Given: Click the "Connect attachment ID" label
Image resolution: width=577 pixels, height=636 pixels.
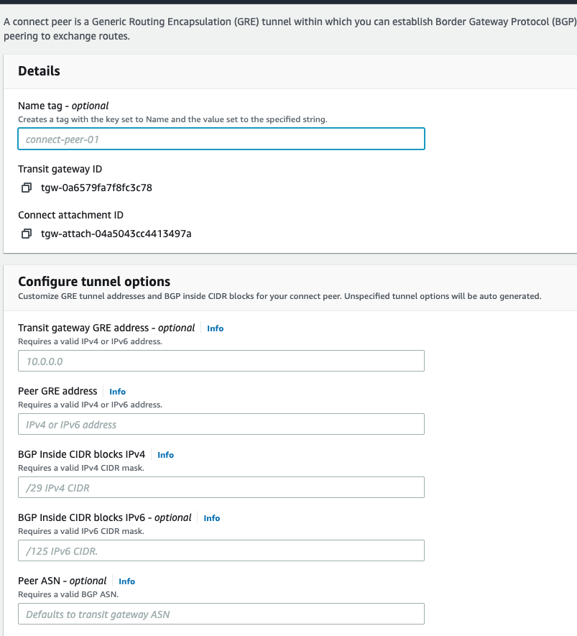Looking at the screenshot, I should tap(70, 216).
